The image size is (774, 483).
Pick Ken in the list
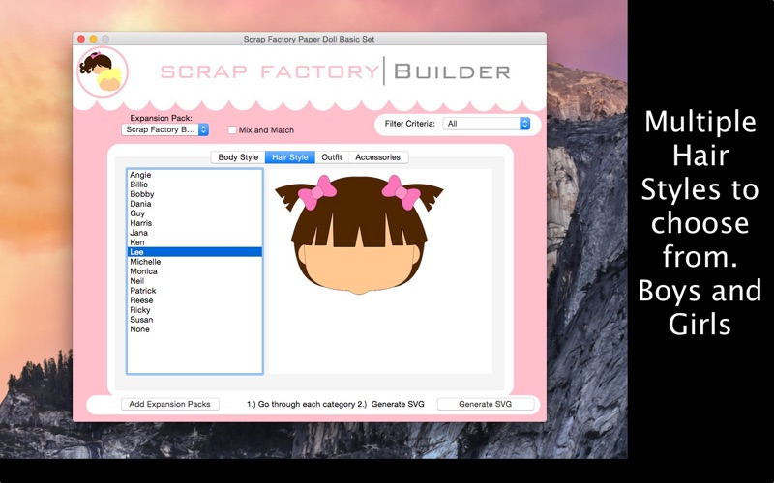pos(194,242)
